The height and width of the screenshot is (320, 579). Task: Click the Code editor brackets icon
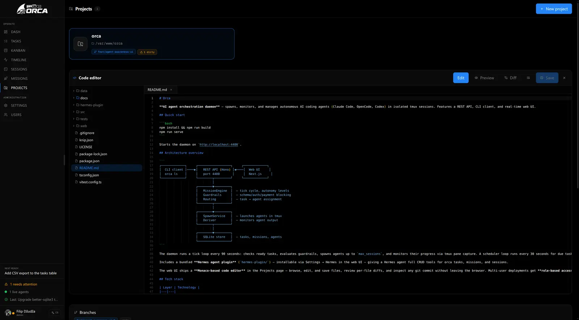tap(75, 78)
